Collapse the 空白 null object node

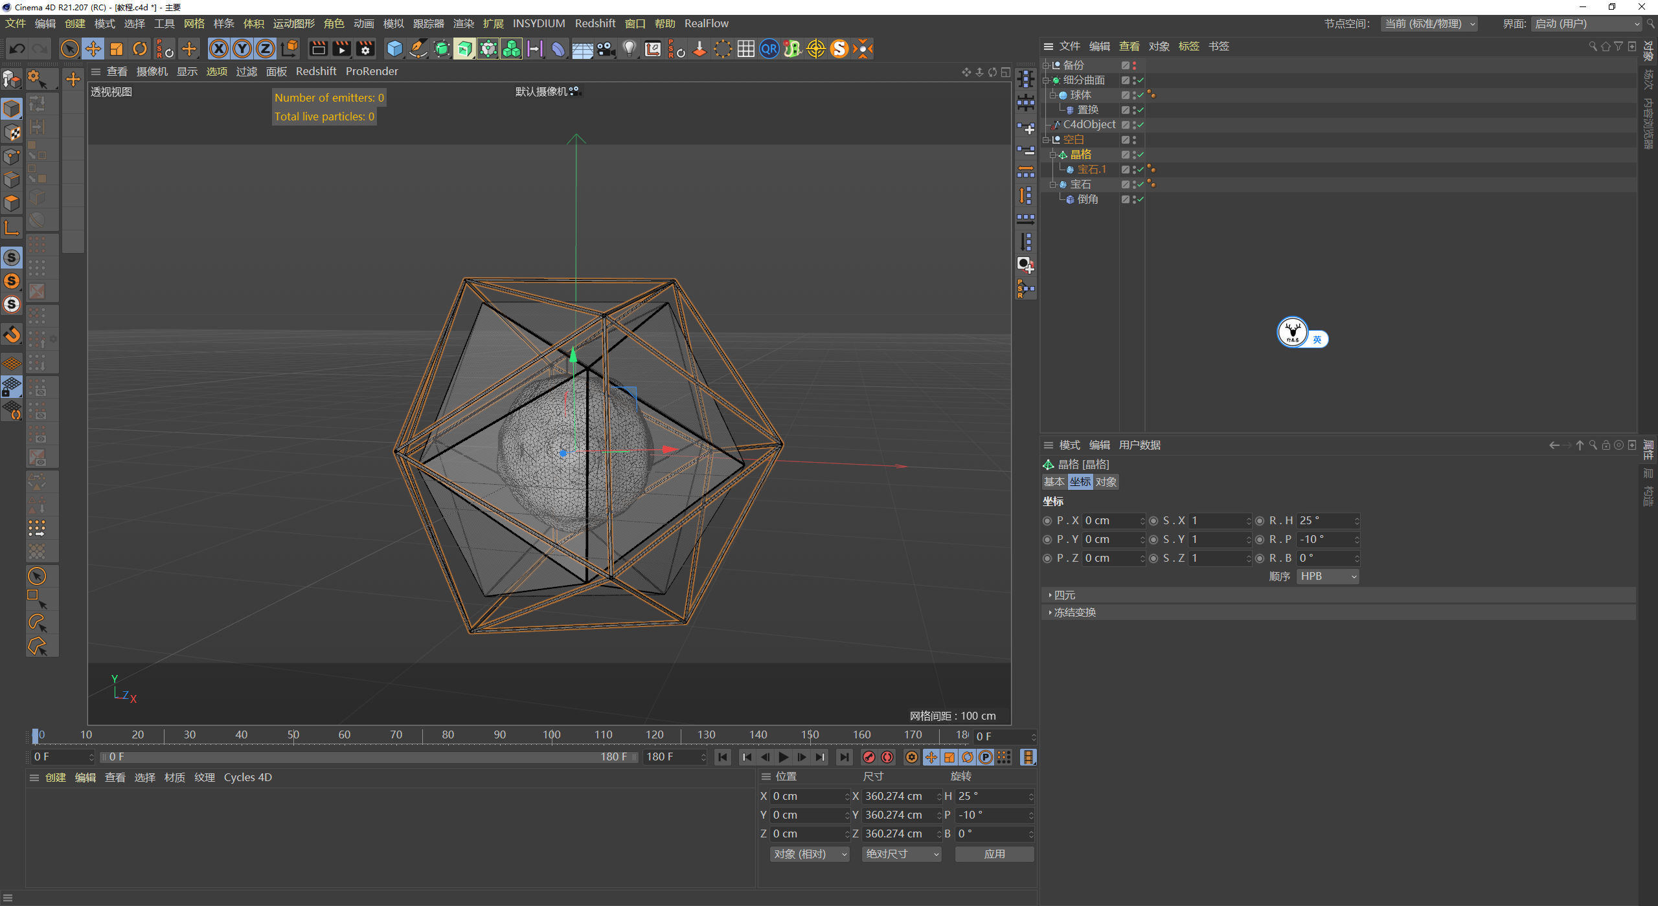click(x=1046, y=140)
